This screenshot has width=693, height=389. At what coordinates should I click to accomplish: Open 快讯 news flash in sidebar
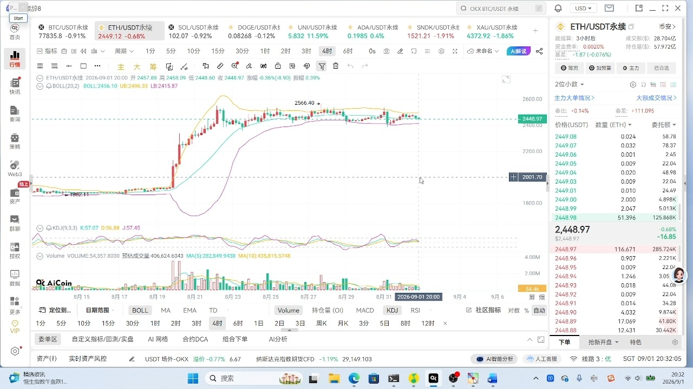pyautogui.click(x=15, y=85)
